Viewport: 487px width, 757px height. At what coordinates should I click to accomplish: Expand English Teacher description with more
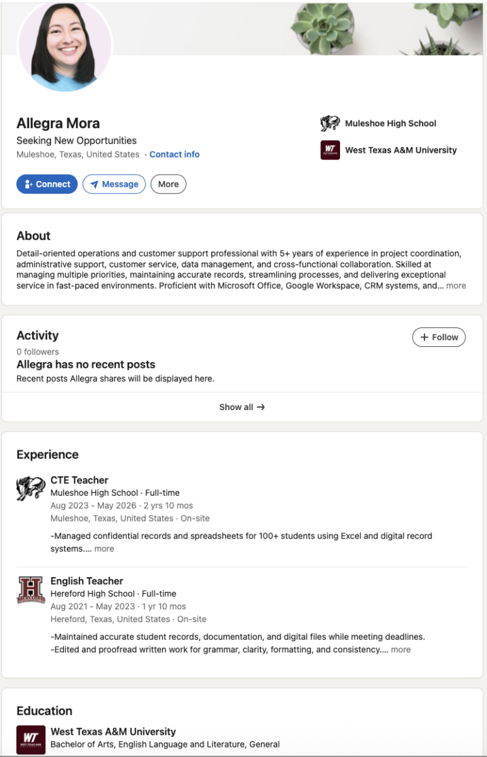pos(401,650)
